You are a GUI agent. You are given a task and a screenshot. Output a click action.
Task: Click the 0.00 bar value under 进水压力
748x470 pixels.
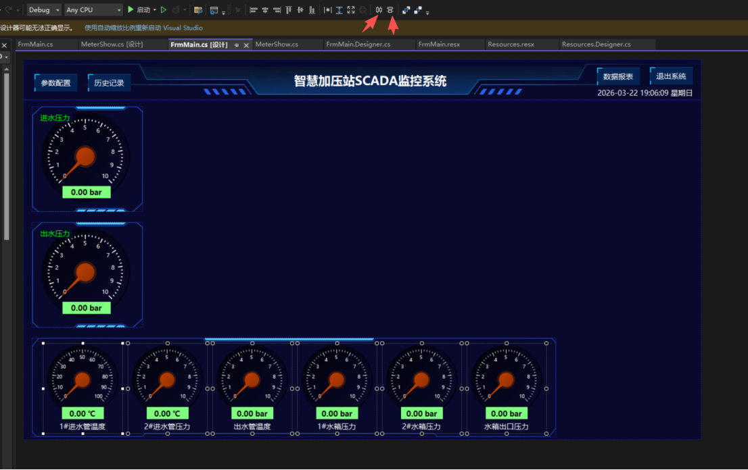pyautogui.click(x=87, y=192)
